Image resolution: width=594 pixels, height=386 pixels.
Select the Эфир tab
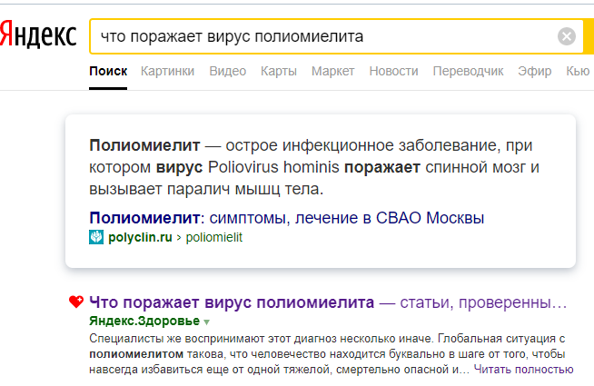534,71
